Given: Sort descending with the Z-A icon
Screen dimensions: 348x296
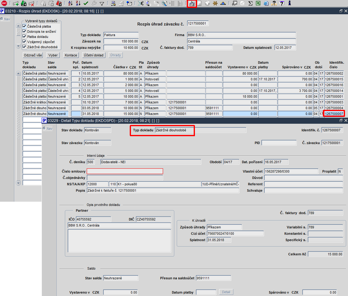Looking at the screenshot, I should [78, 4].
